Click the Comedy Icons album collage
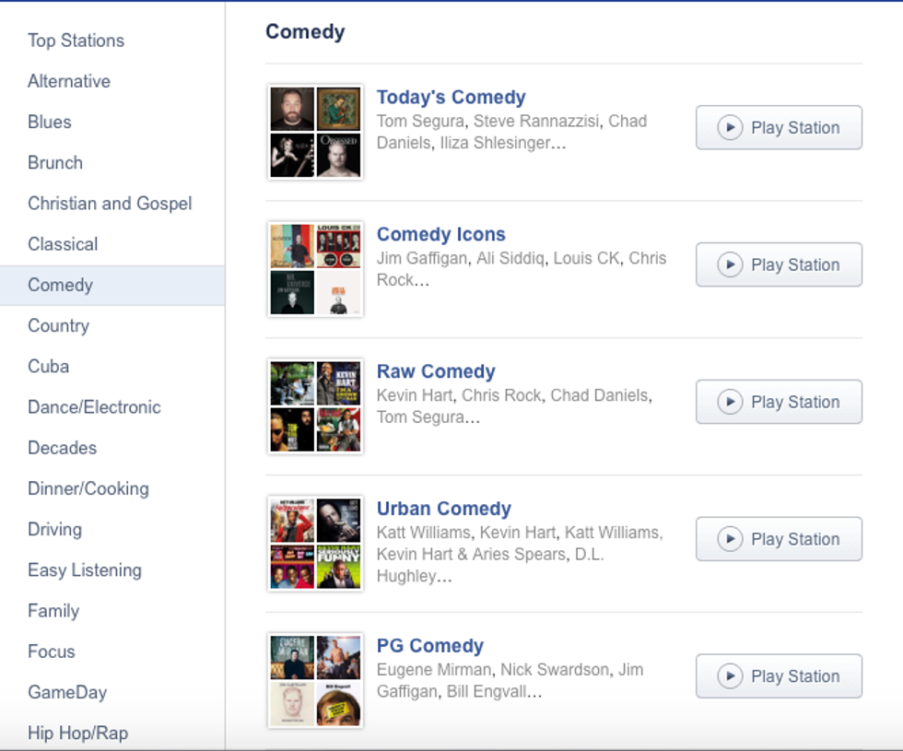Image resolution: width=903 pixels, height=751 pixels. 315,269
